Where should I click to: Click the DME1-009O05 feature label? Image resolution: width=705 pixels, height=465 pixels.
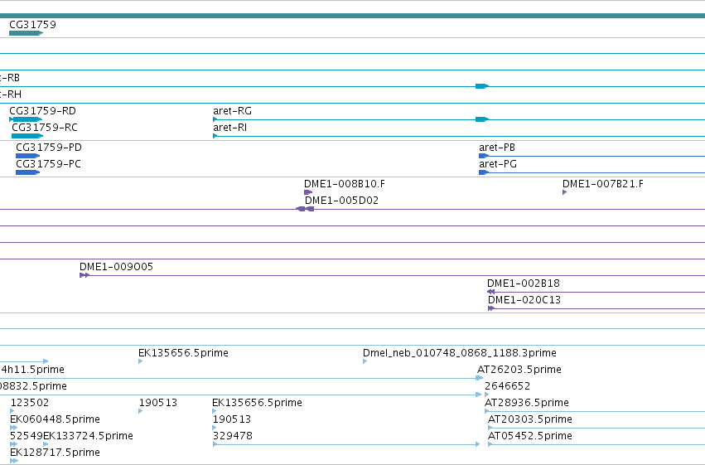coord(117,267)
